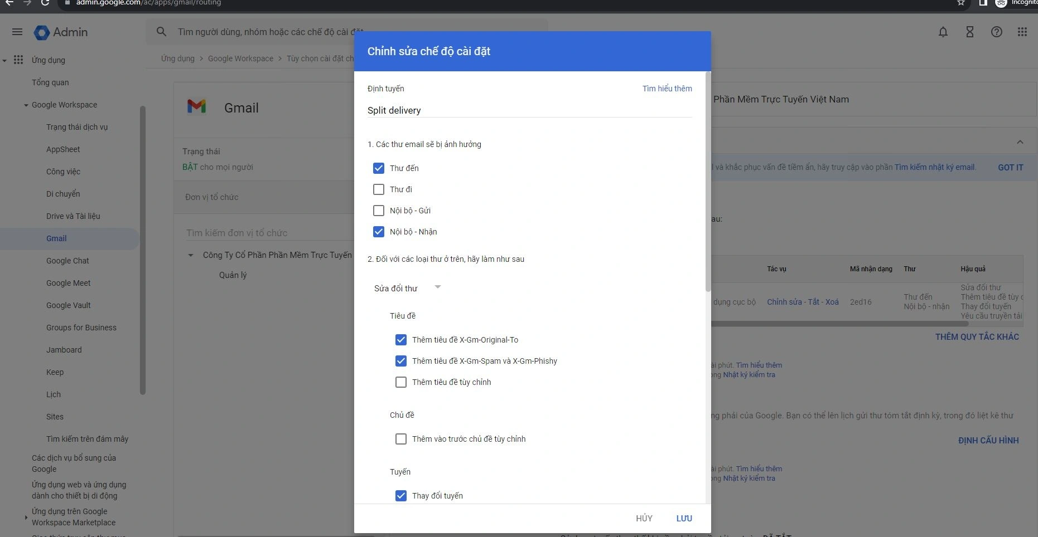This screenshot has width=1038, height=537.
Task: Click the browser reload icon
Action: 45,3
